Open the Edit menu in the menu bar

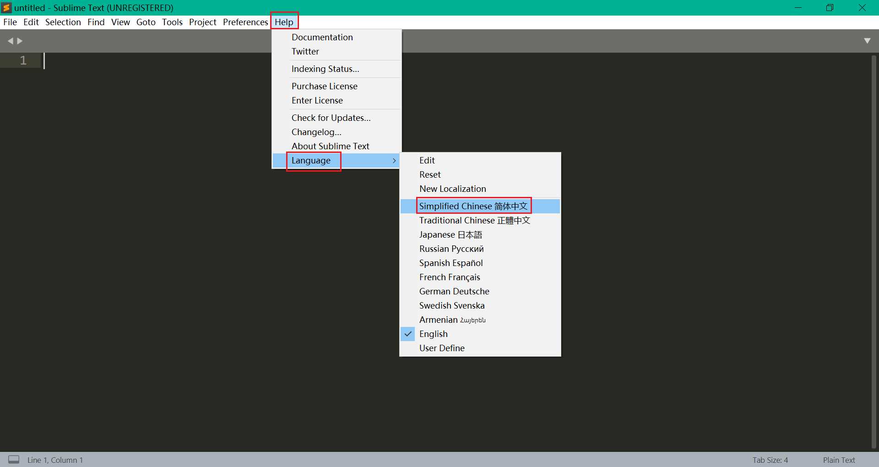pyautogui.click(x=31, y=22)
